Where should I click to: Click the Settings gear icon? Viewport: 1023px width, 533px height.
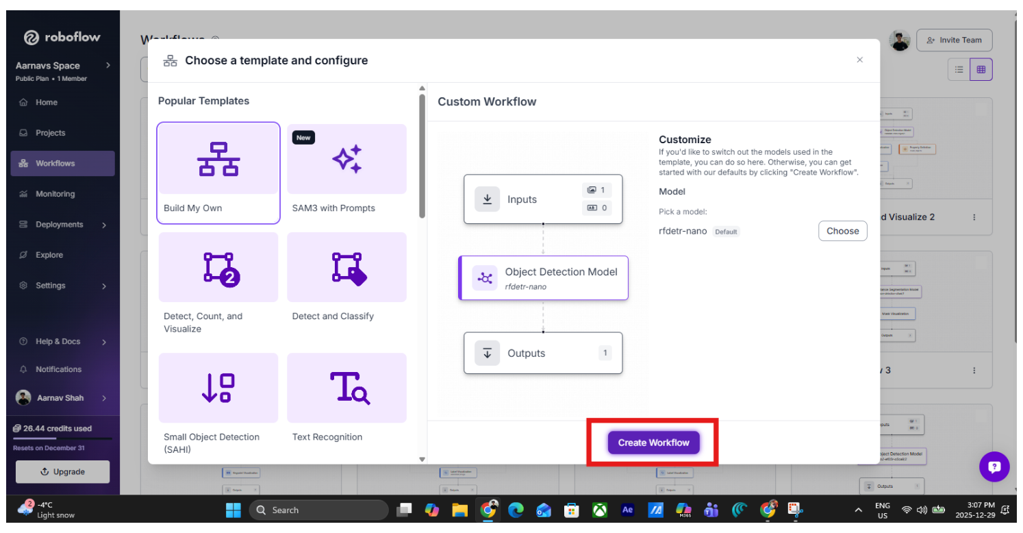click(23, 286)
